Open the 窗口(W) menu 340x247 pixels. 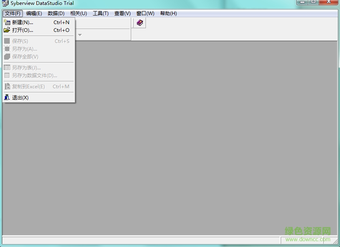pos(145,13)
